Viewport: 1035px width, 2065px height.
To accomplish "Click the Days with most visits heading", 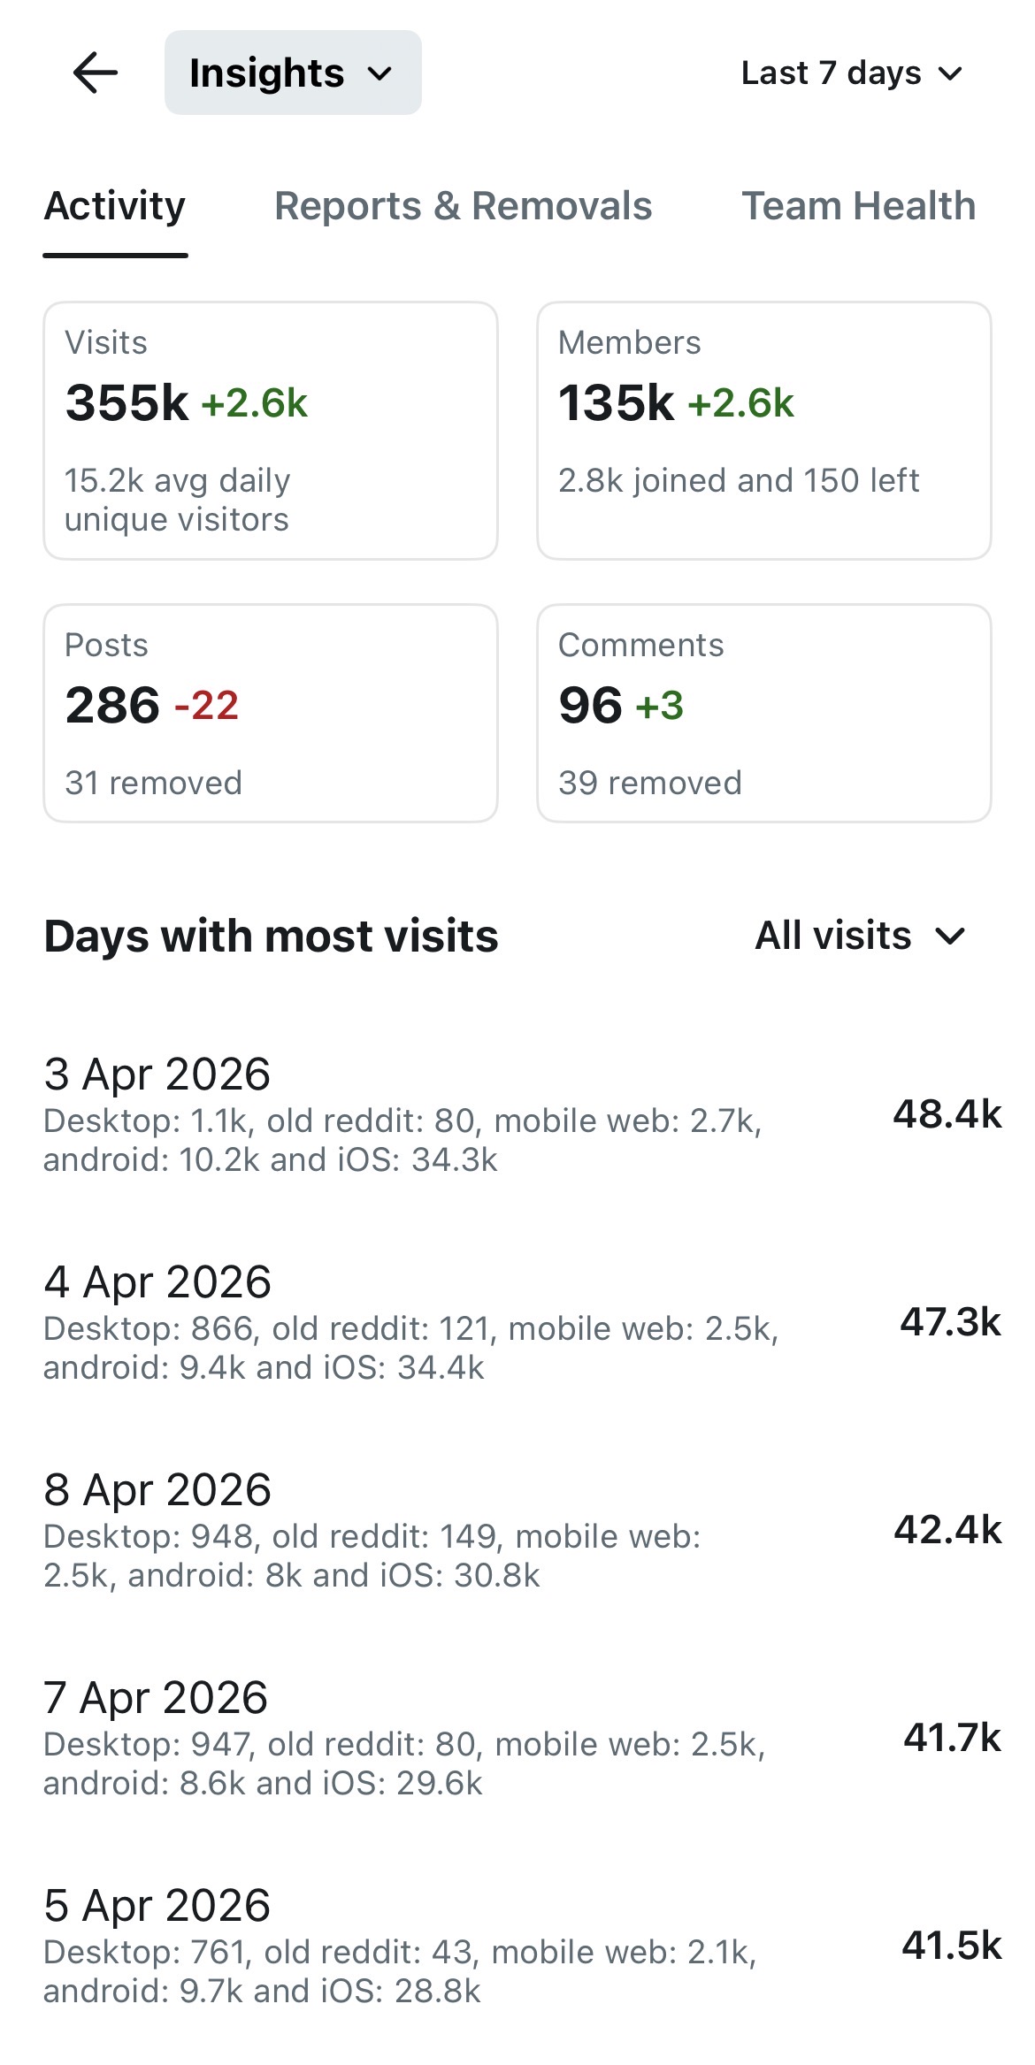I will click(x=271, y=936).
